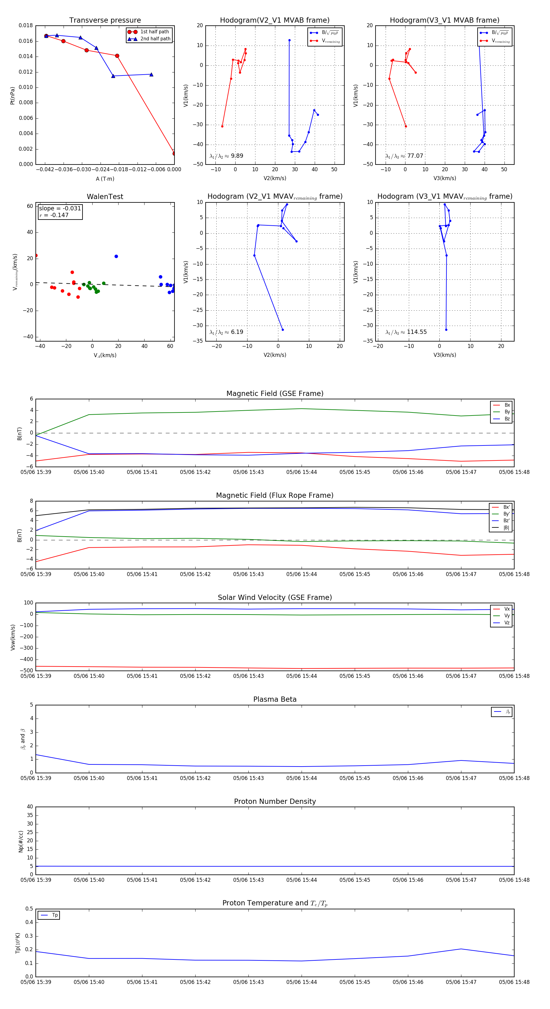This screenshot has height=1009, width=550.
Task: Click the Magnetic Field (GSE Frame) title
Action: click(x=275, y=394)
